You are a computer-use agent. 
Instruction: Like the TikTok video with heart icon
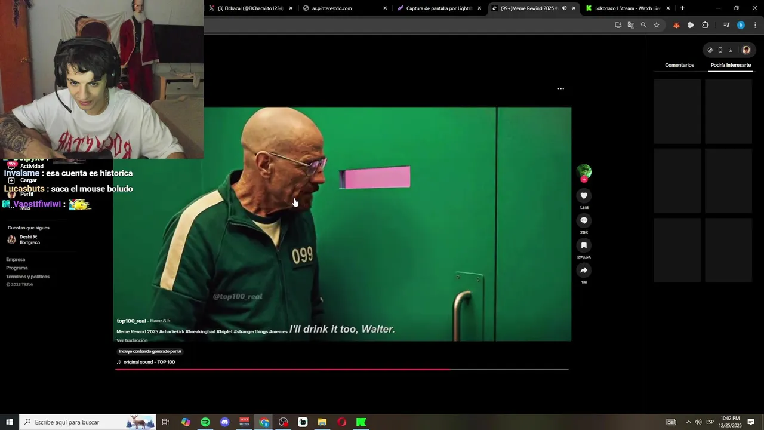pos(584,196)
